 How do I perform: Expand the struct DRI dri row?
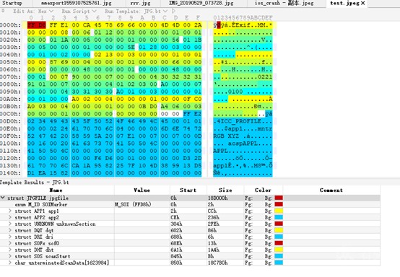coord(10,237)
